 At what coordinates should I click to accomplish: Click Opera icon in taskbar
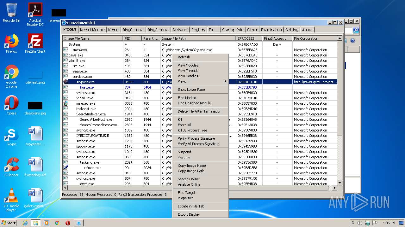pyautogui.click(x=68, y=223)
